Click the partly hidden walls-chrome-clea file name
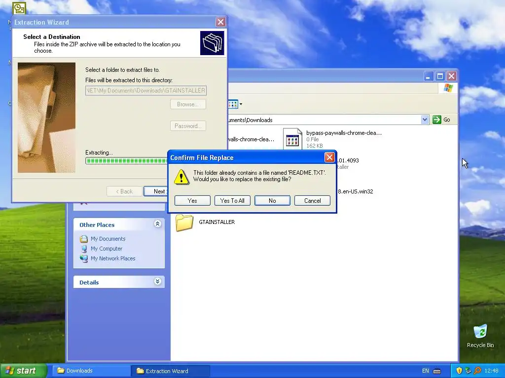Screen dimensions: 505x378 tap(251, 139)
